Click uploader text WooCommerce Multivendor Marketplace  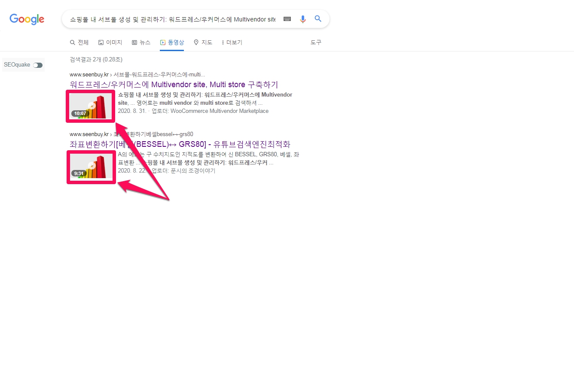point(220,111)
